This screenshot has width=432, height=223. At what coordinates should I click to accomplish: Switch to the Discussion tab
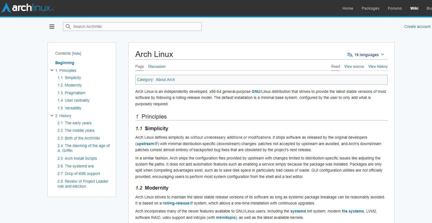(x=157, y=66)
